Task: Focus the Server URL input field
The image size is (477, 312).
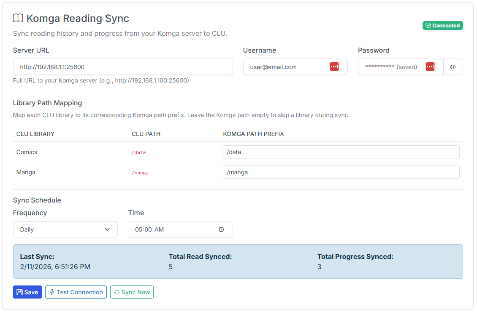Action: [x=123, y=67]
